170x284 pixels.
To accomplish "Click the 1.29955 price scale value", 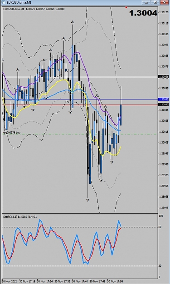I will [x=164, y=197].
